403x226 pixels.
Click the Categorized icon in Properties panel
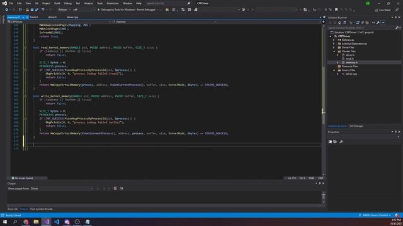[330, 142]
